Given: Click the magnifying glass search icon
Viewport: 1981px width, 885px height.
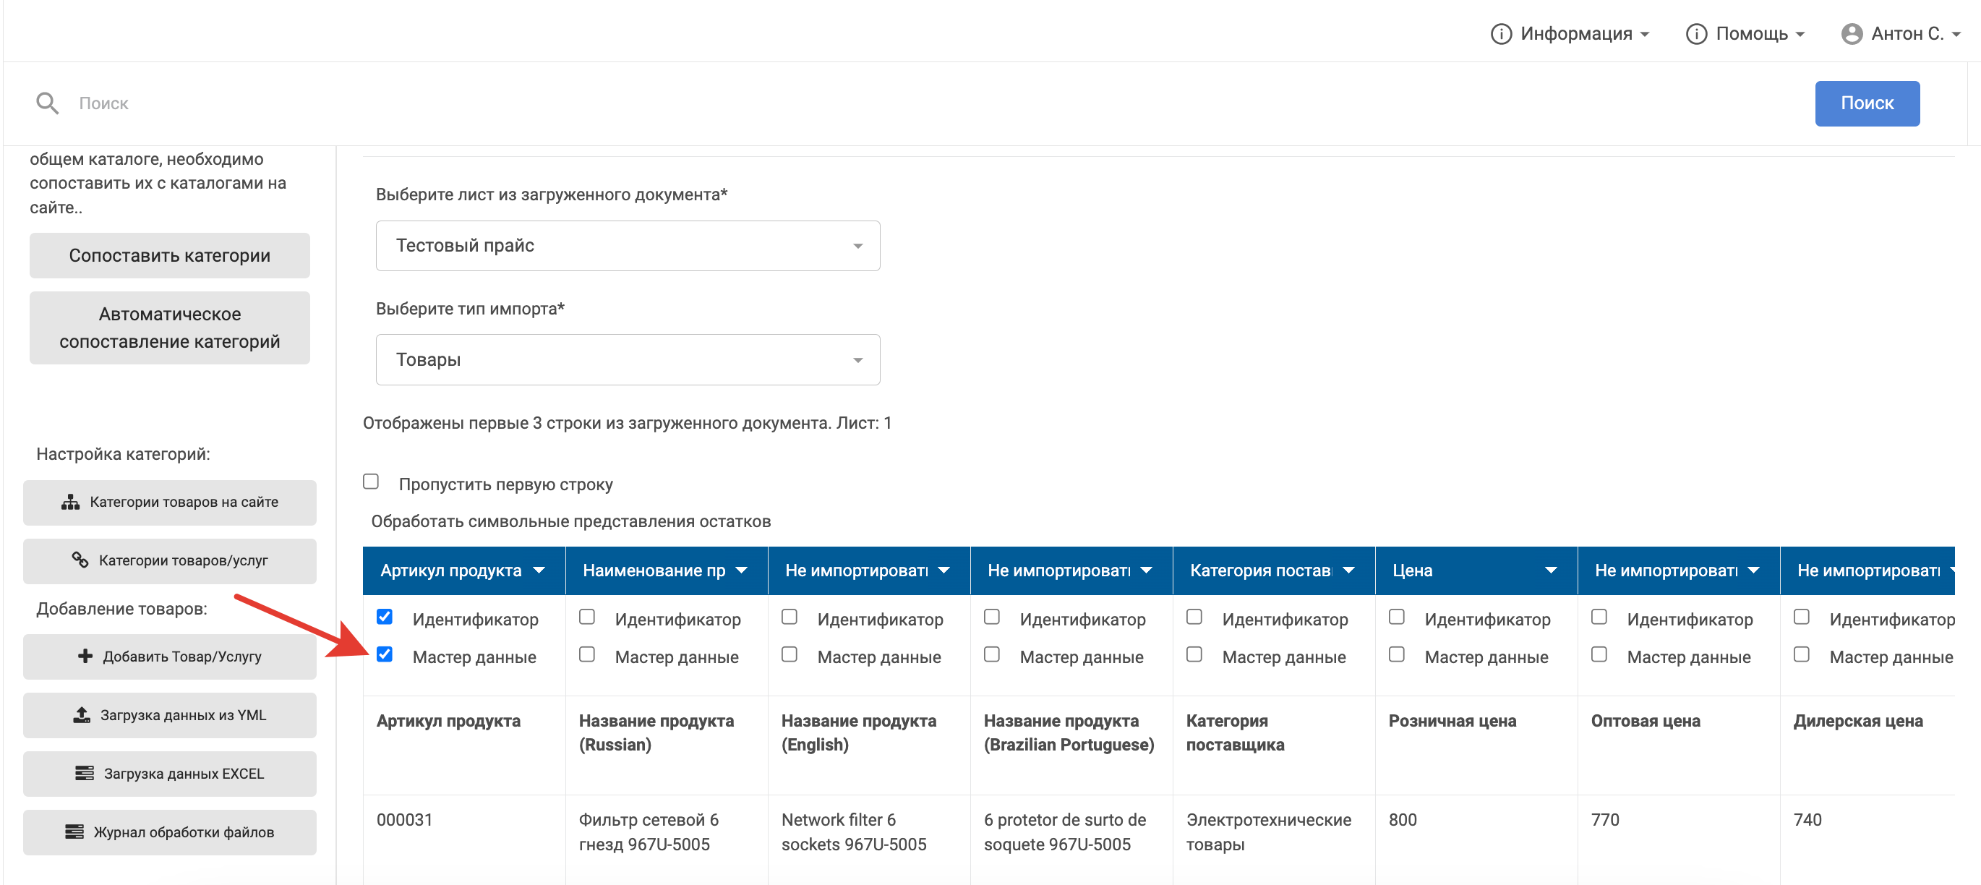Looking at the screenshot, I should 47,103.
